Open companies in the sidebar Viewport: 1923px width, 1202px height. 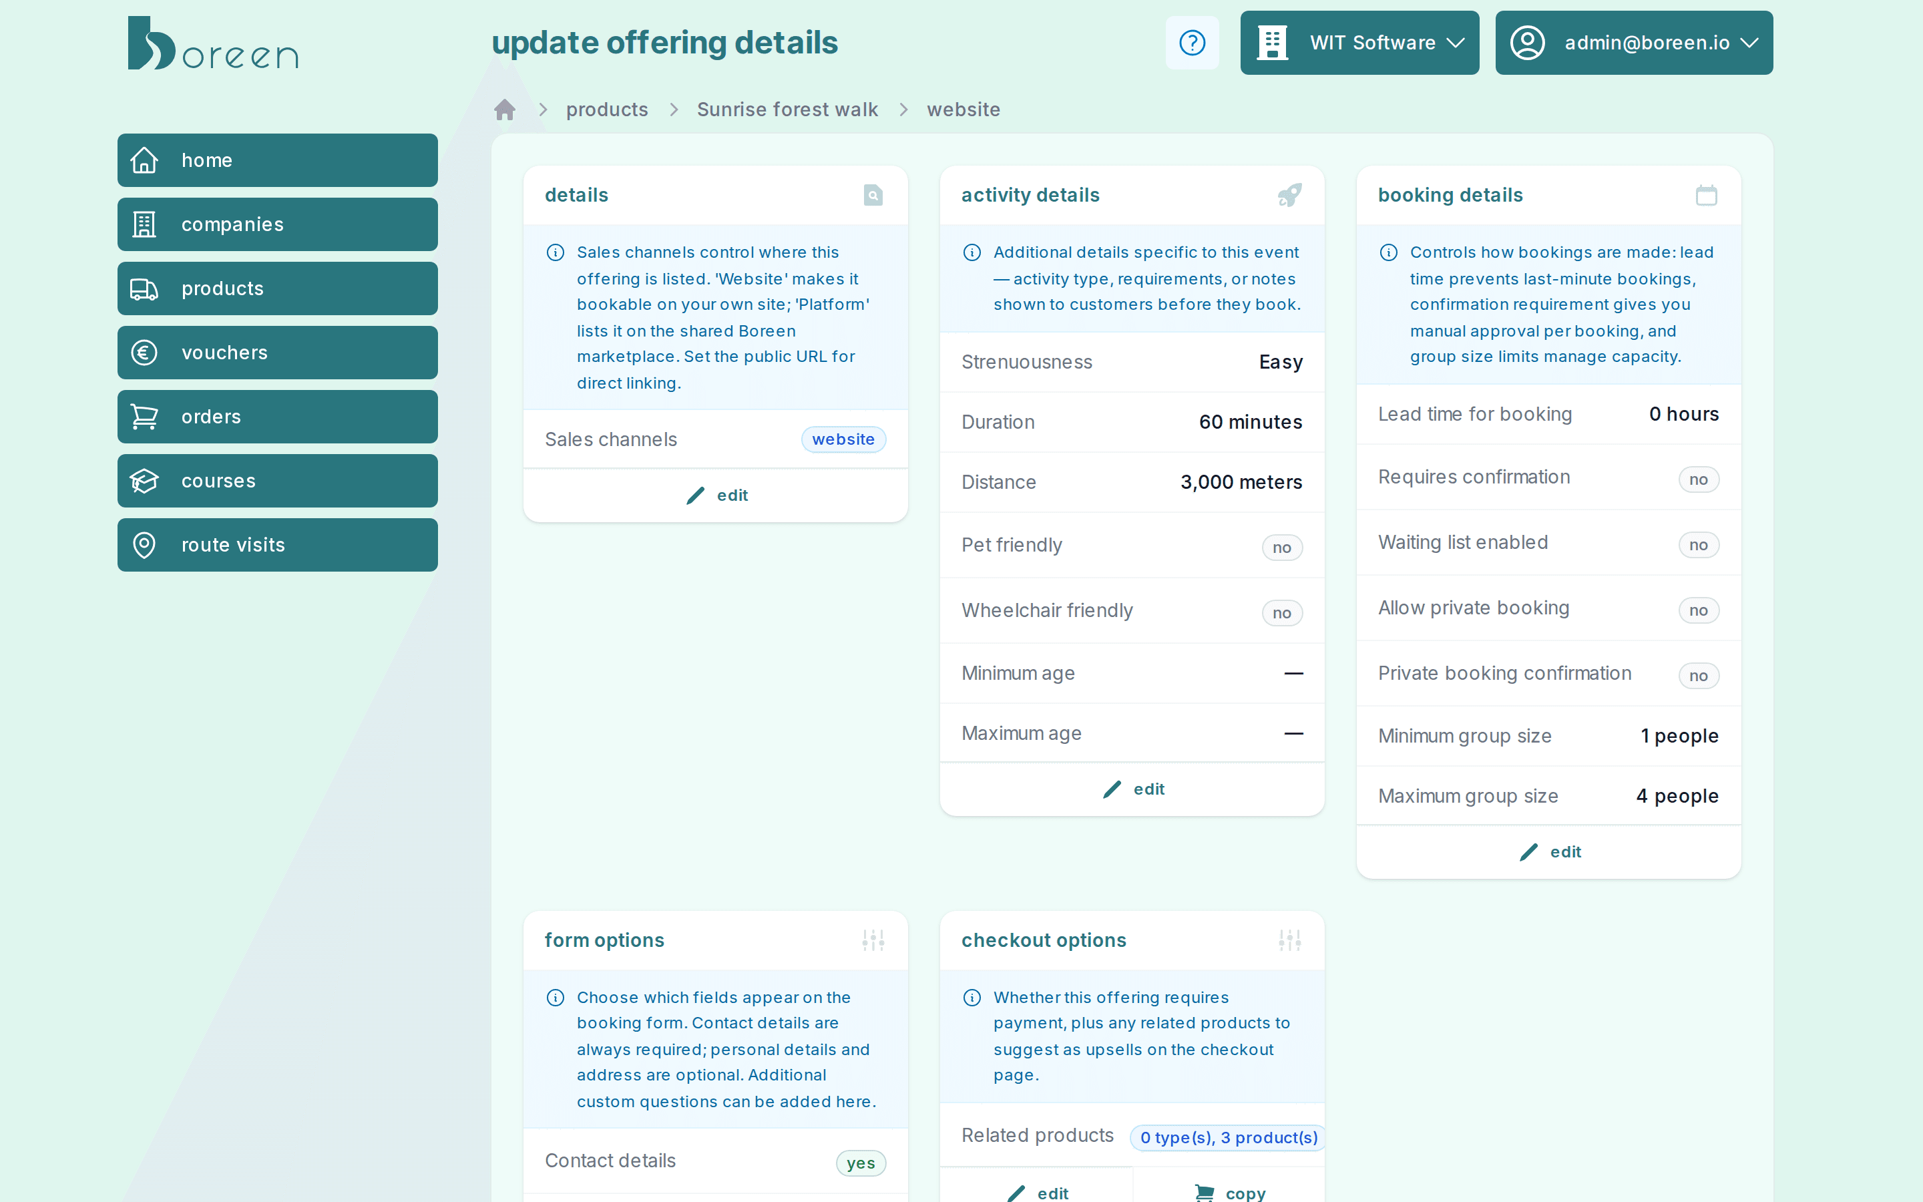pos(277,224)
